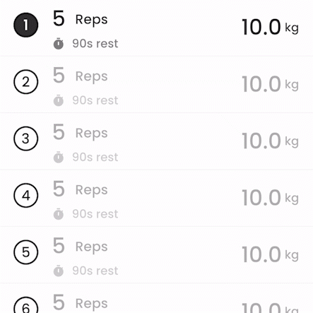
Task: Edit the 10.0 kg weight of set 1
Action: tap(271, 28)
